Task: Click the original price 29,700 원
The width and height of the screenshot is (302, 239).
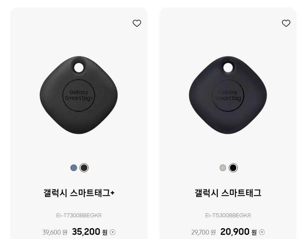Action: coord(203,232)
